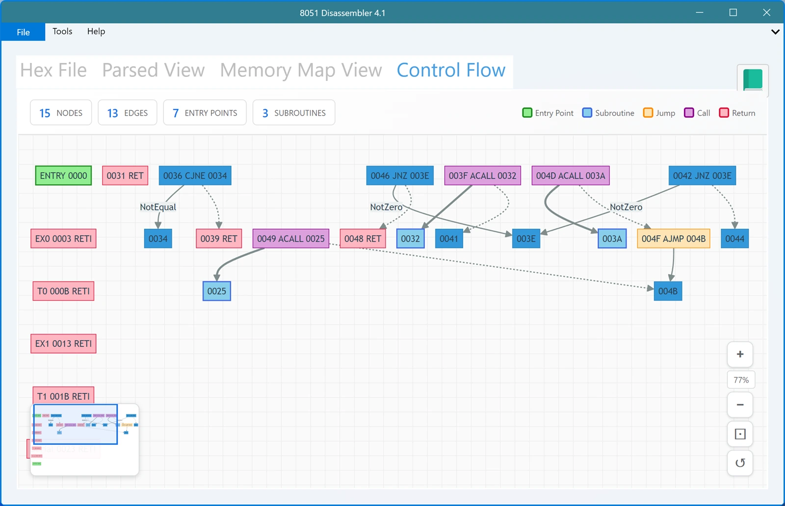Click the 7 ENTRY POINTS counter
The width and height of the screenshot is (785, 506).
click(x=205, y=113)
